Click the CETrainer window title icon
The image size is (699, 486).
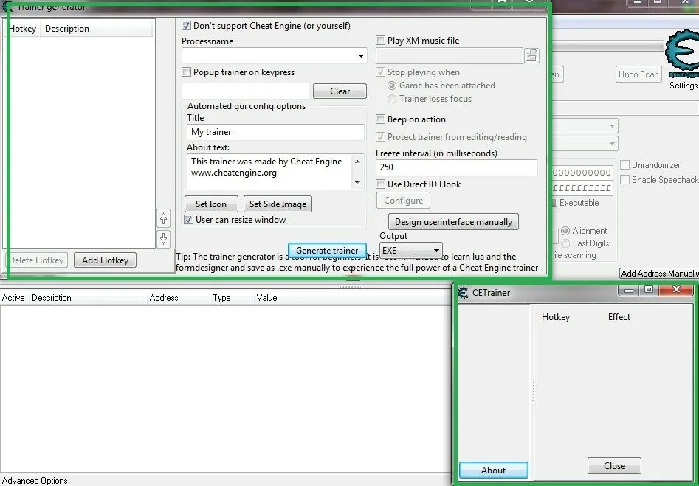464,293
